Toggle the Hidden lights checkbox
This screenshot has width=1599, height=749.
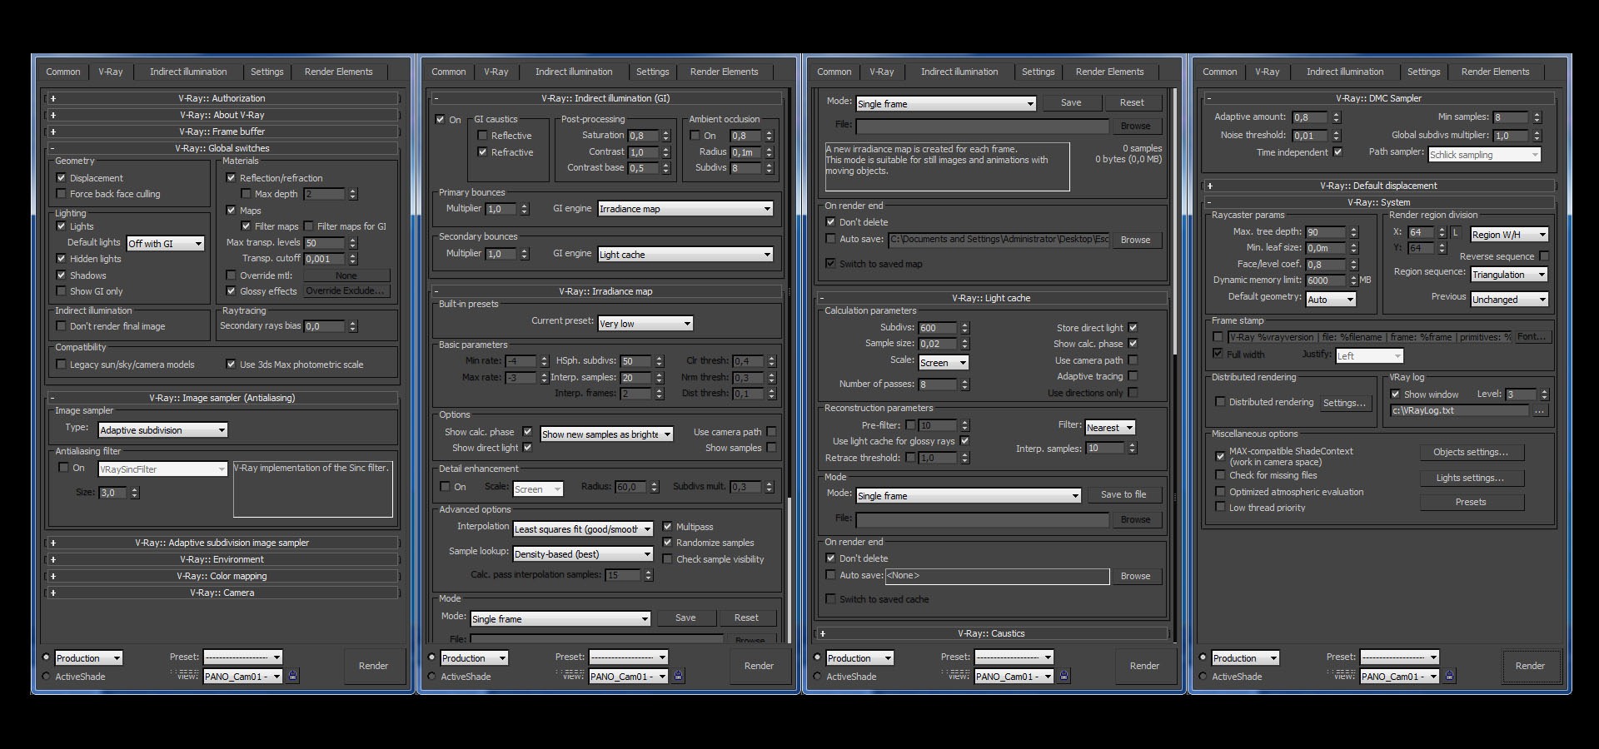pyautogui.click(x=61, y=259)
